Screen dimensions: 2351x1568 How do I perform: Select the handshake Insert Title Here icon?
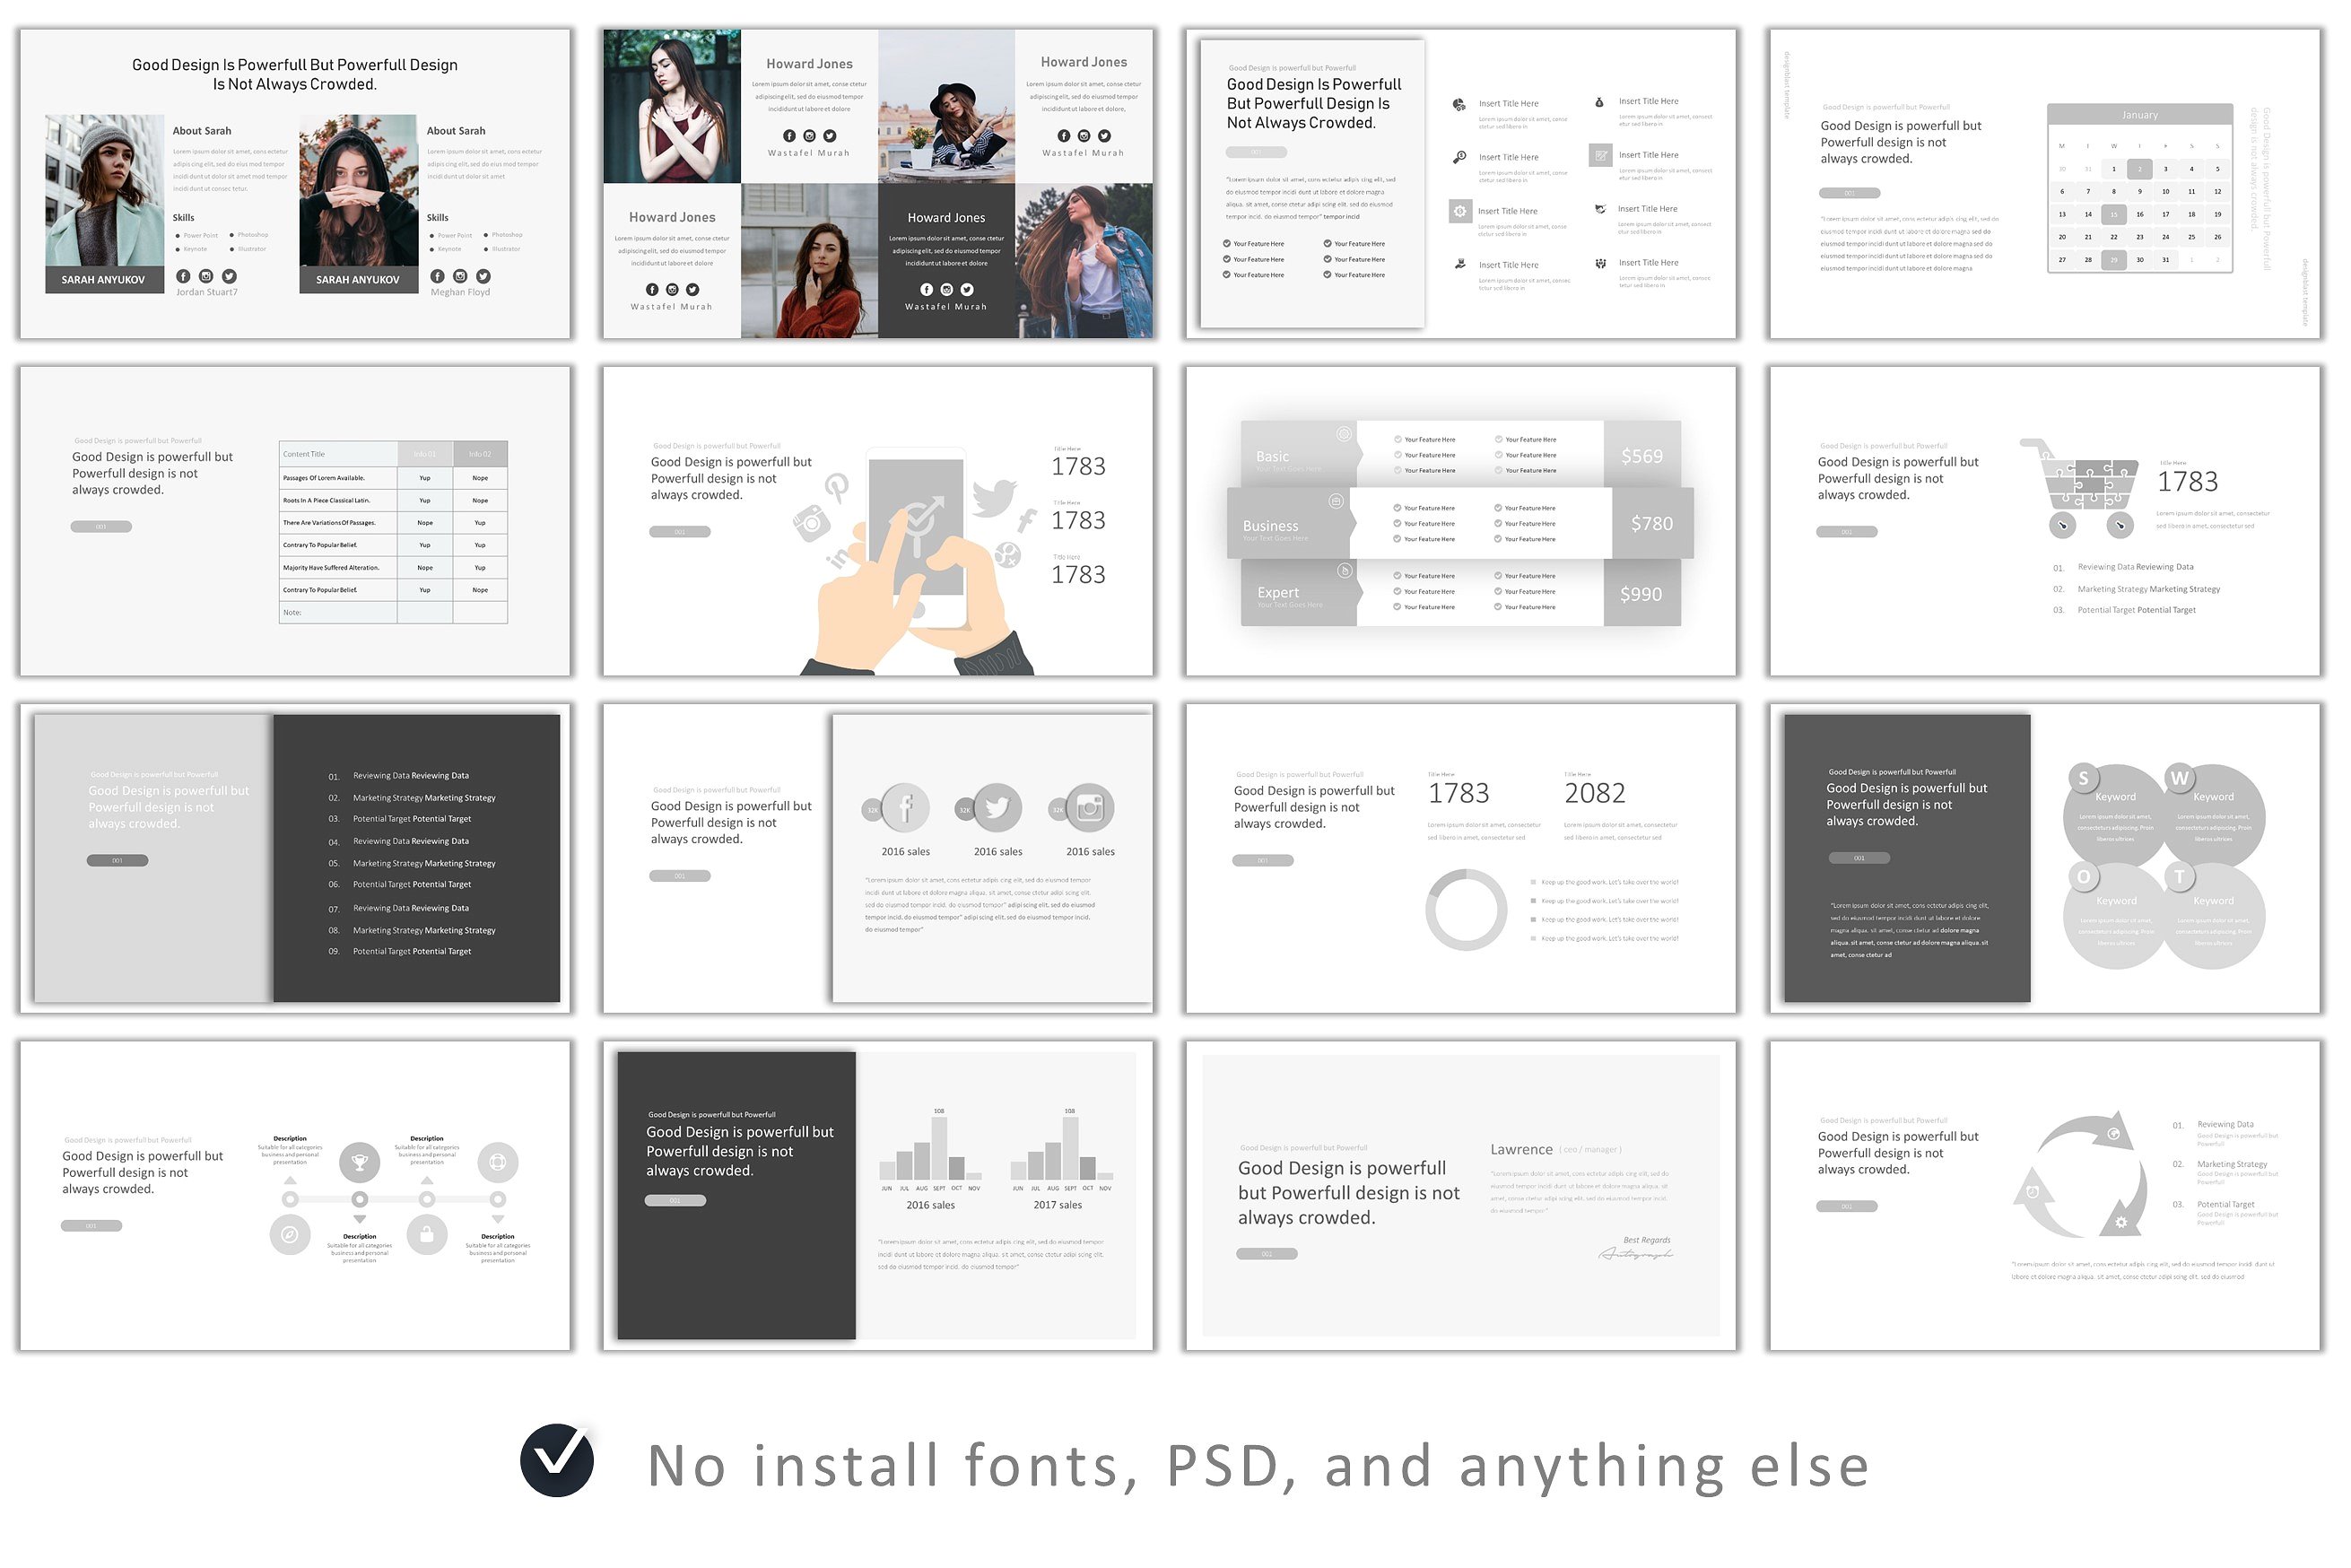click(1601, 210)
